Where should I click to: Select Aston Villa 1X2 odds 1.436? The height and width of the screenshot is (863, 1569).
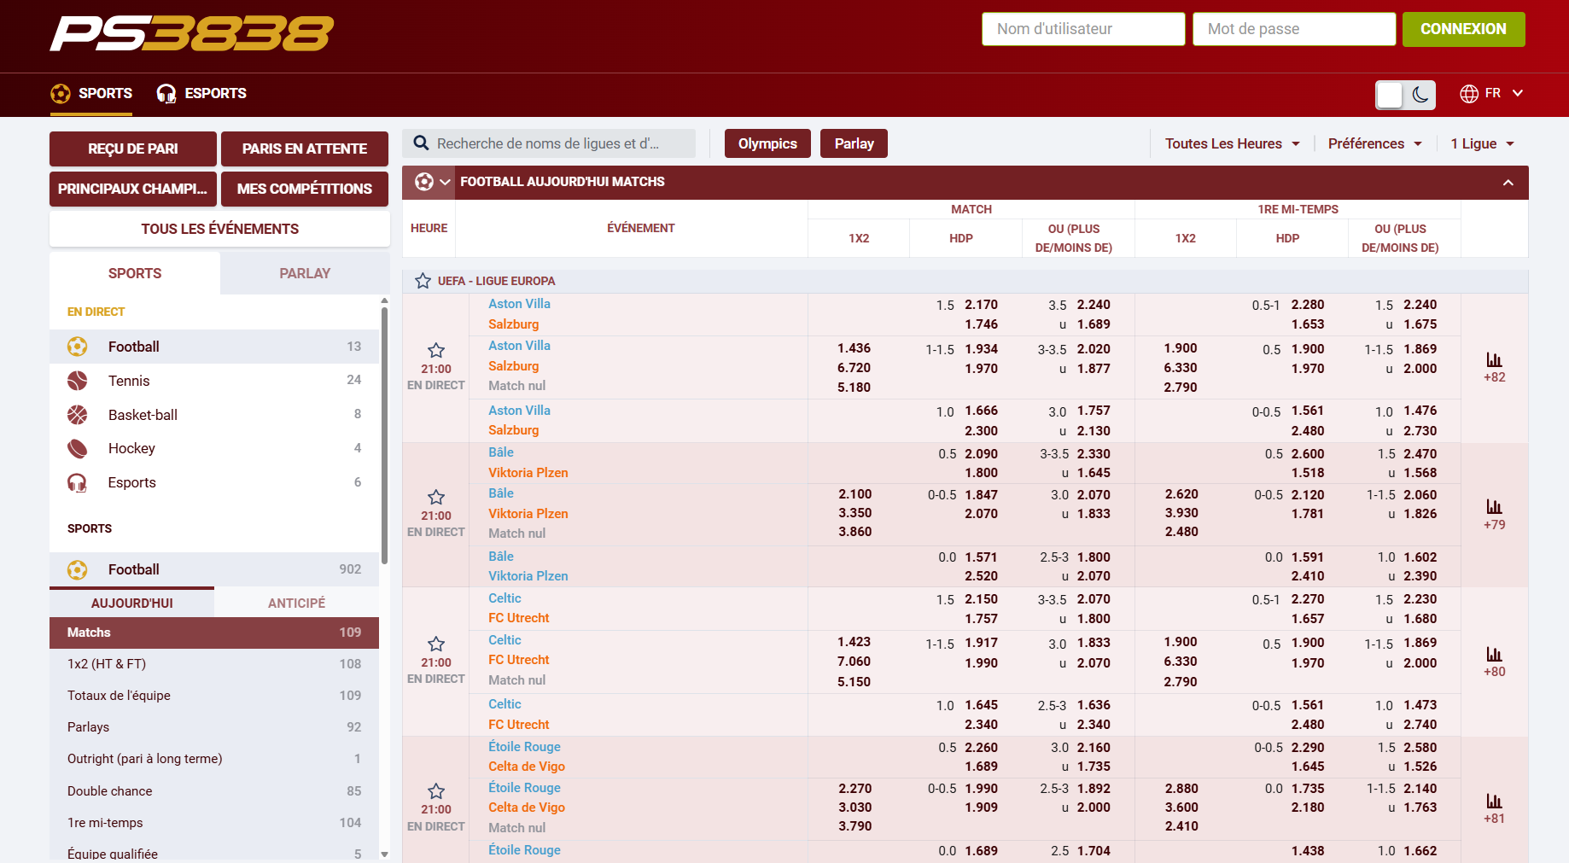[x=854, y=348]
